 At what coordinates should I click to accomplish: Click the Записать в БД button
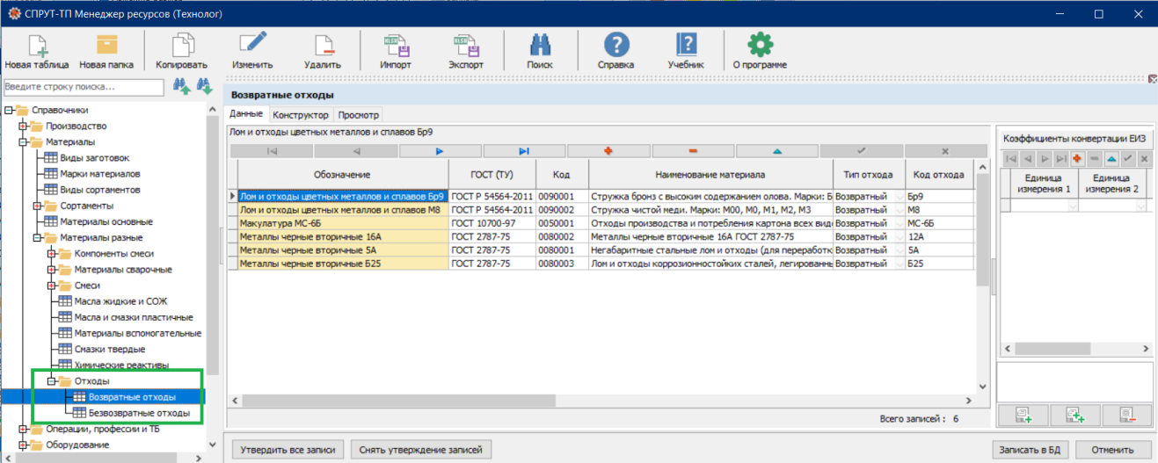coord(1029,450)
